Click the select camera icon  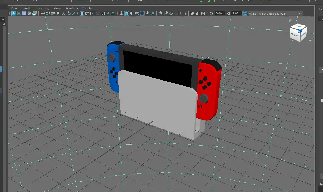43,13
